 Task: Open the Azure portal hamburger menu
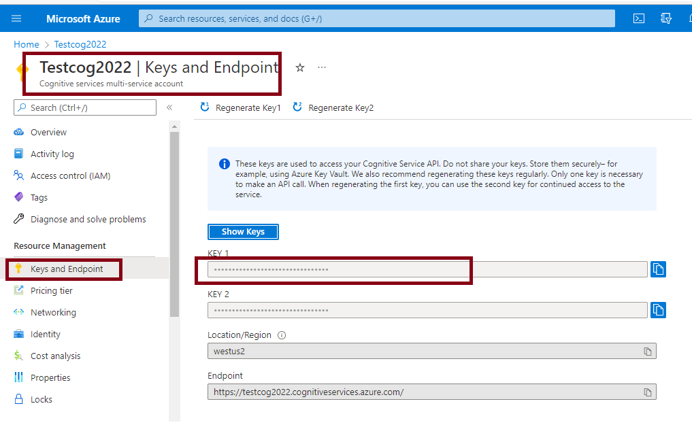[17, 18]
